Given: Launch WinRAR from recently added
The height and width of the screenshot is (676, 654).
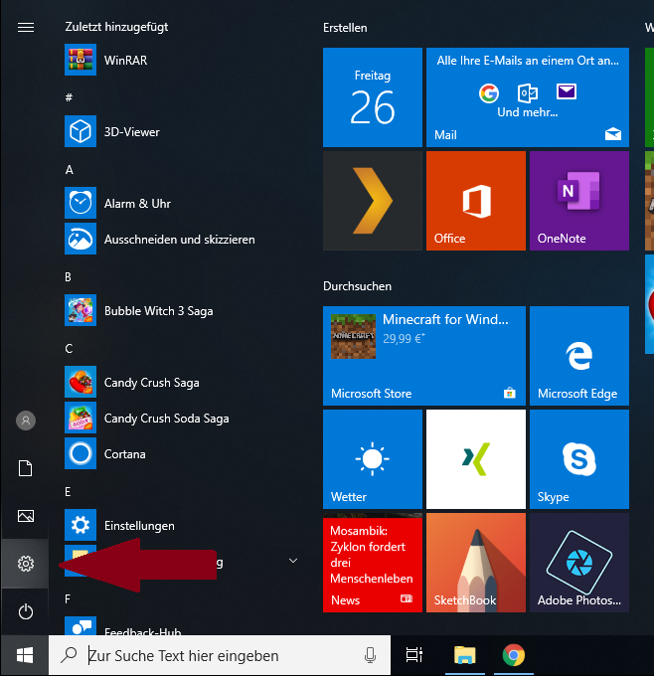Looking at the screenshot, I should point(183,60).
